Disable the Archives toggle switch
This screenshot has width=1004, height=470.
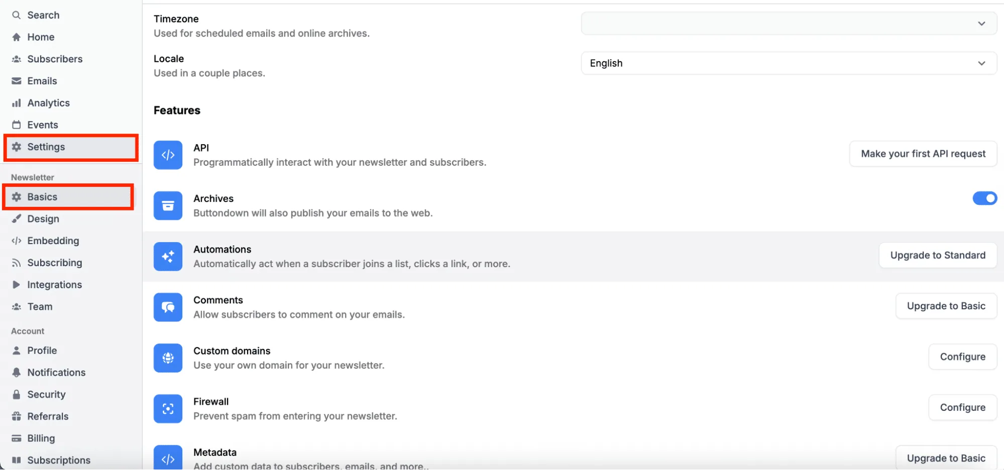pos(984,198)
